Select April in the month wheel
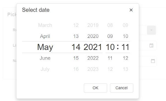Screen dimensions: 166x101 pyautogui.click(x=45, y=36)
